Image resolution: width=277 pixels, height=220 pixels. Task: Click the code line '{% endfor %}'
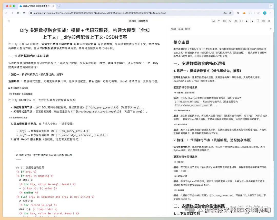pyautogui.click(x=29, y=193)
